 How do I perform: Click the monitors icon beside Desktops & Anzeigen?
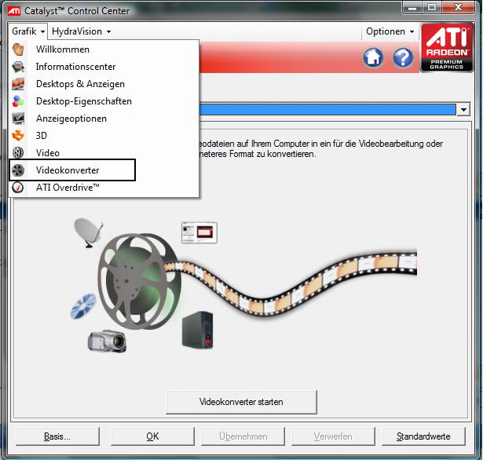click(x=18, y=84)
